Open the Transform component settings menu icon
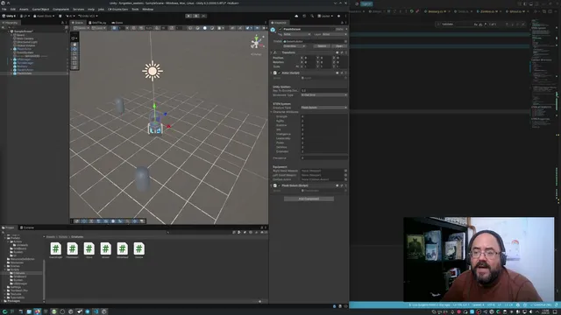 [x=345, y=52]
